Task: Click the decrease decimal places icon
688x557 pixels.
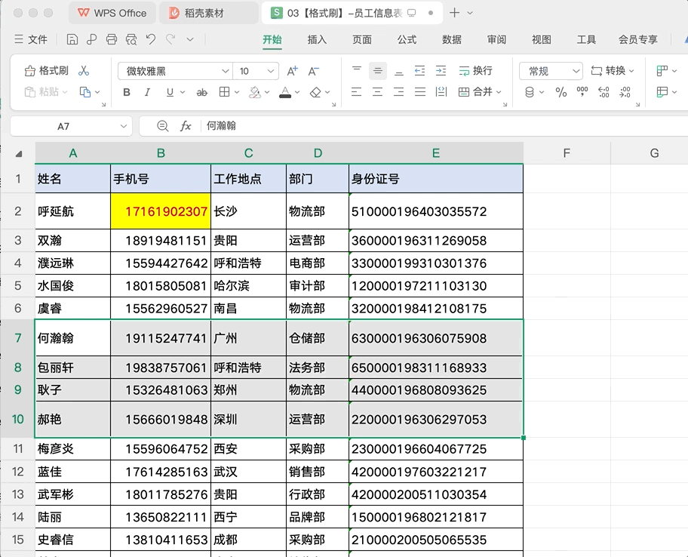Action: pos(625,92)
